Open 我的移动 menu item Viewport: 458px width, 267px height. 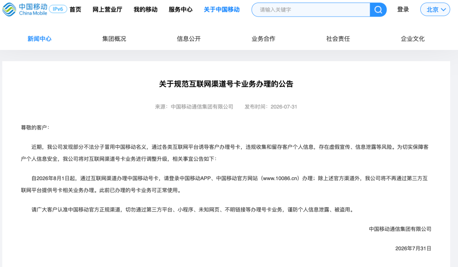click(145, 10)
